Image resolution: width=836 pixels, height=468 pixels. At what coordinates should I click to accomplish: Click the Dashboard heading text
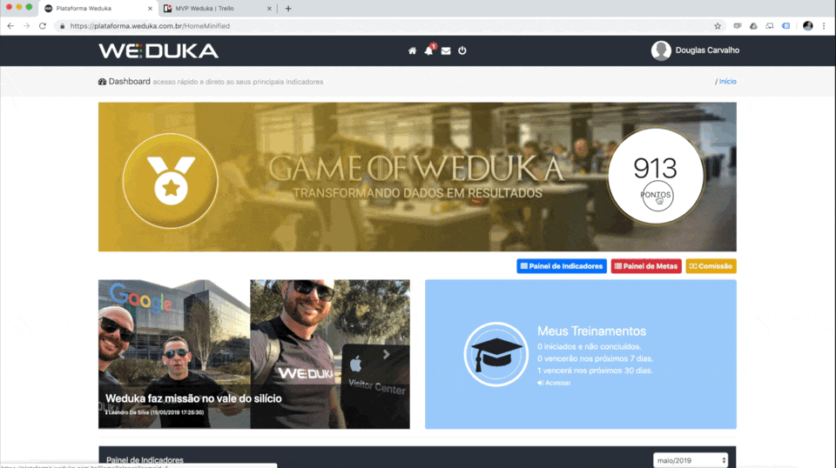(130, 82)
